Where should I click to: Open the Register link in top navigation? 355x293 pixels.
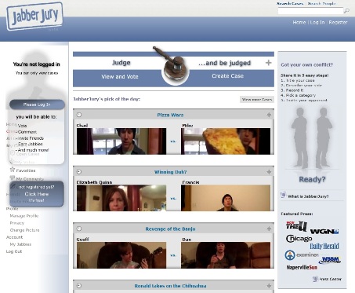coord(338,23)
